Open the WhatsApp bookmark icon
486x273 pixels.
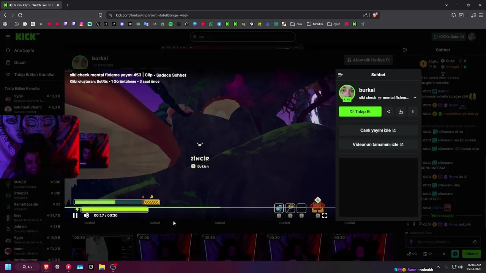(211, 24)
